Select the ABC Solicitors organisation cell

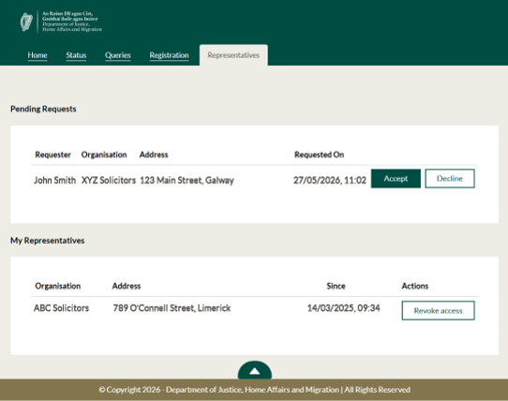(x=61, y=308)
